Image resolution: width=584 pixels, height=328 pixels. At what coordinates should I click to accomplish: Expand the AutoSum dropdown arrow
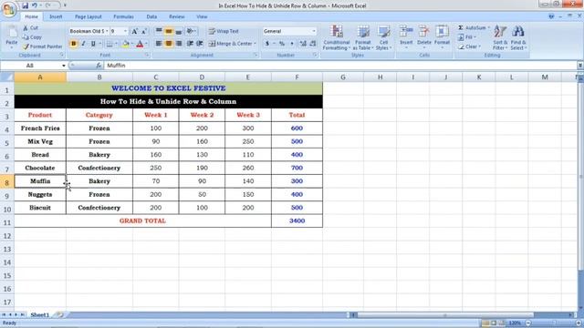pos(489,28)
